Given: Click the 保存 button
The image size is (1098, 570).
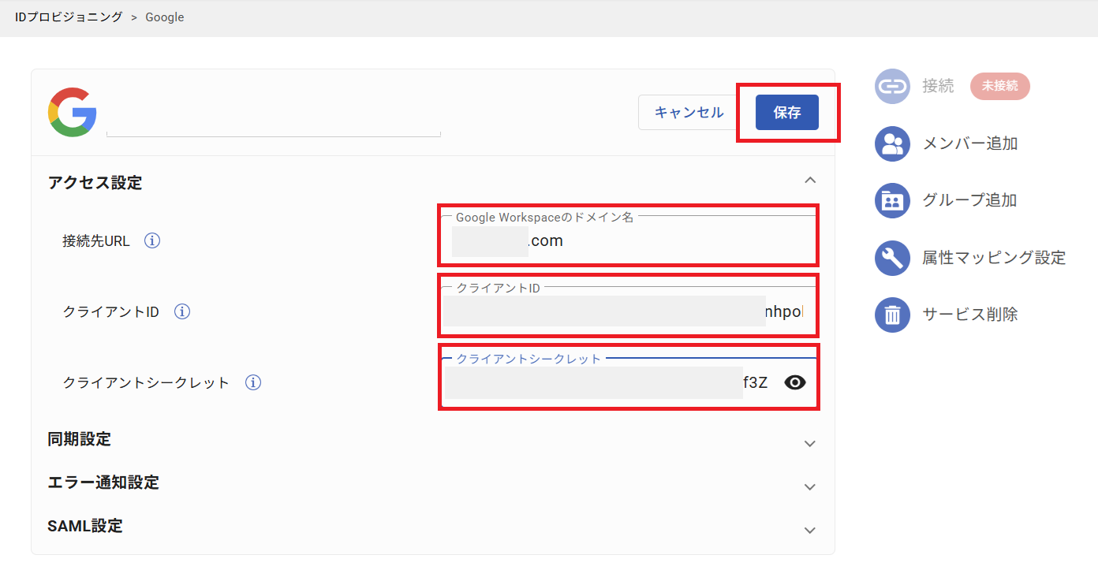Looking at the screenshot, I should [786, 112].
